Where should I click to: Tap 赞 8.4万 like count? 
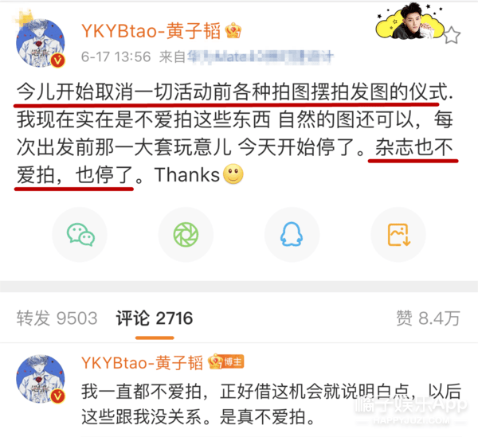(x=428, y=318)
